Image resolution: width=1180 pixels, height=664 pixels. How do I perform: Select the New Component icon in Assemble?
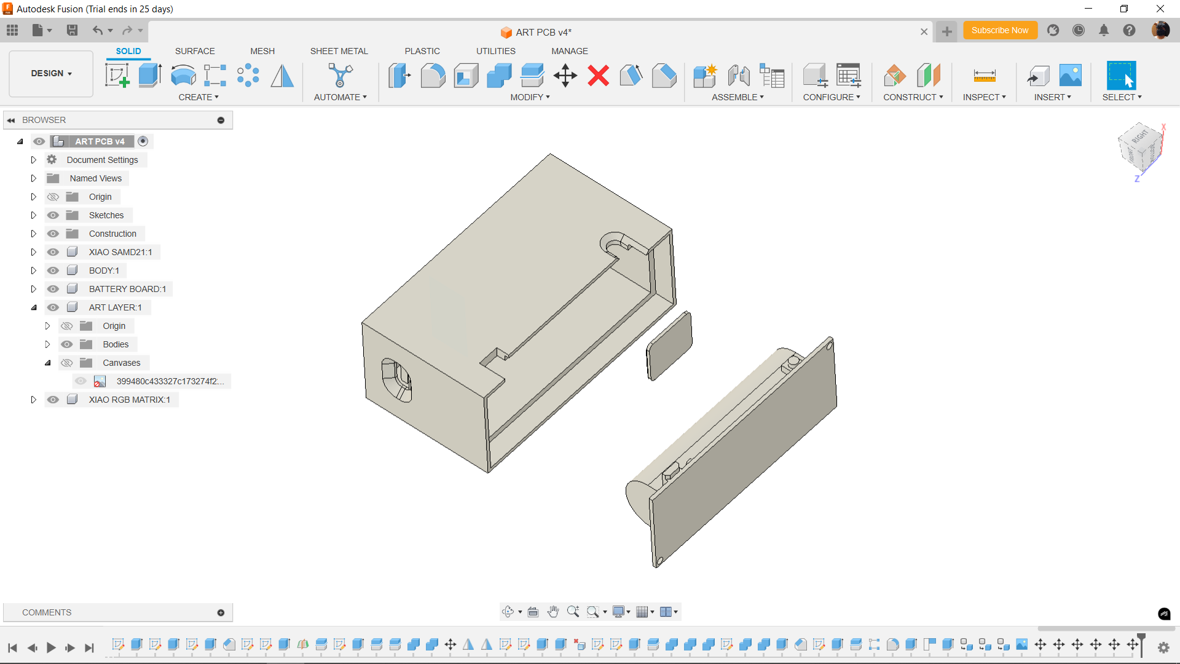pos(705,76)
